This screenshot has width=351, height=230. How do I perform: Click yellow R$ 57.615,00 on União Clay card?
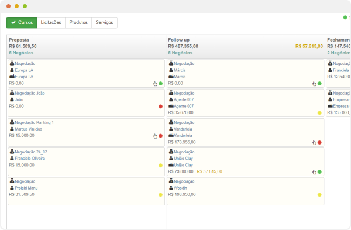click(209, 171)
